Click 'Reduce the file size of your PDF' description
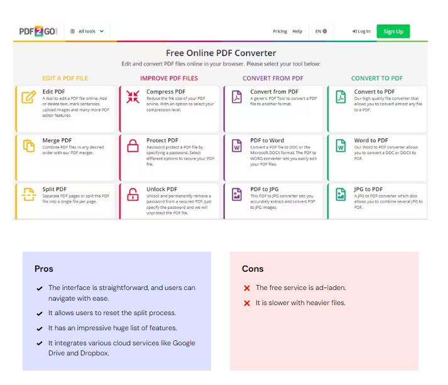Screen dimensions: 448x385 pyautogui.click(x=180, y=104)
